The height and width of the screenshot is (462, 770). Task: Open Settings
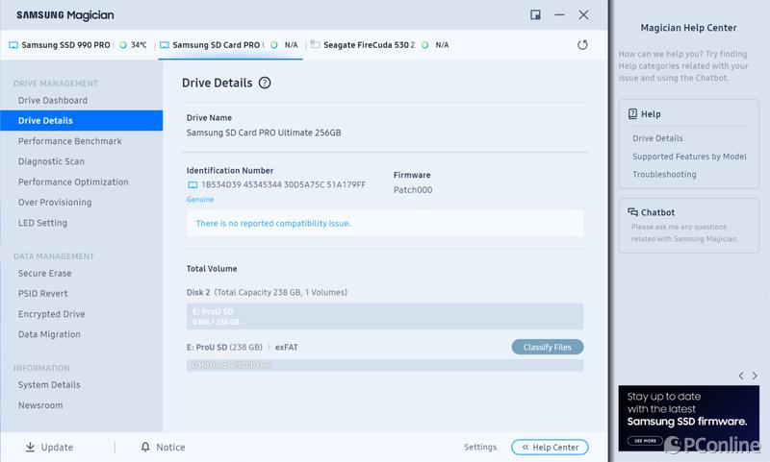479,447
